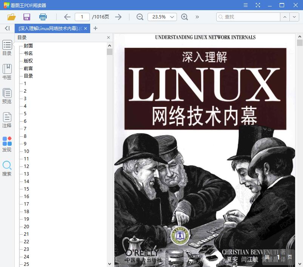The height and width of the screenshot is (267, 303).
Task: Select chapter 3 in the outline
Action: tap(25, 98)
